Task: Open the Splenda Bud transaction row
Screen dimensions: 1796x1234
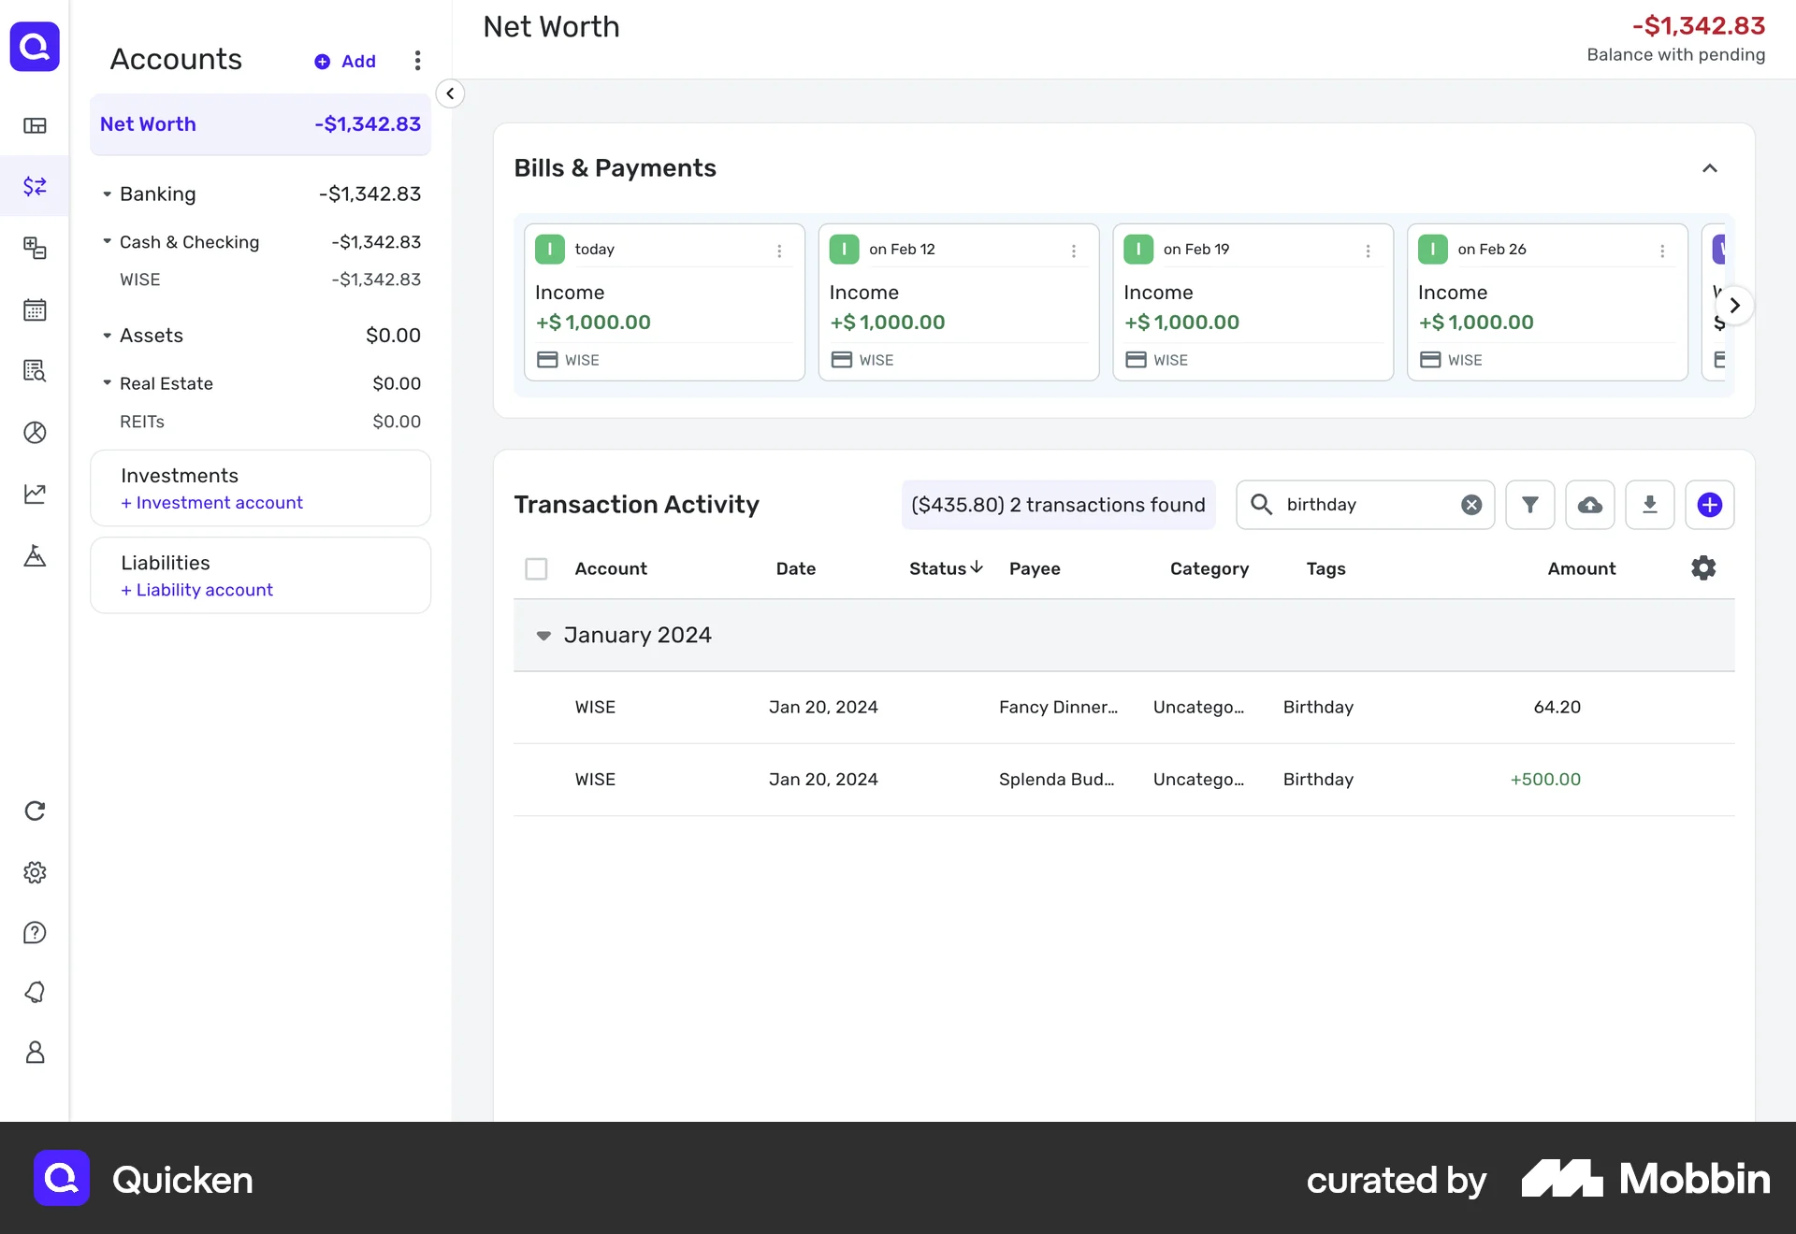Action: [1123, 780]
